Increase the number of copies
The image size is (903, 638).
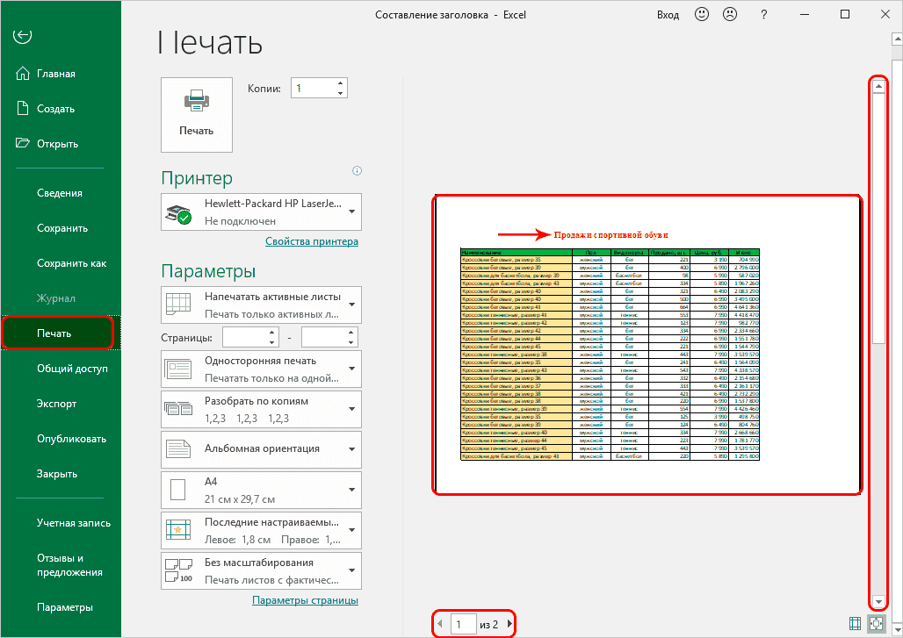tap(340, 84)
